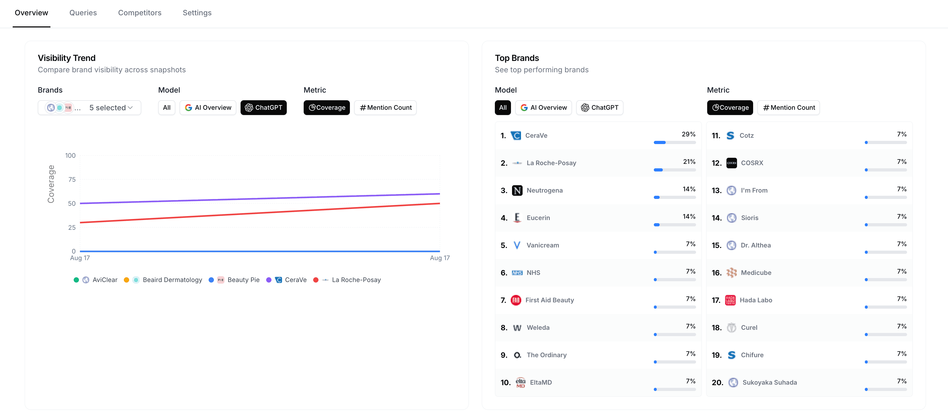Screen dimensions: 948x420
Task: Click the COSRX black logo icon
Action: point(731,163)
